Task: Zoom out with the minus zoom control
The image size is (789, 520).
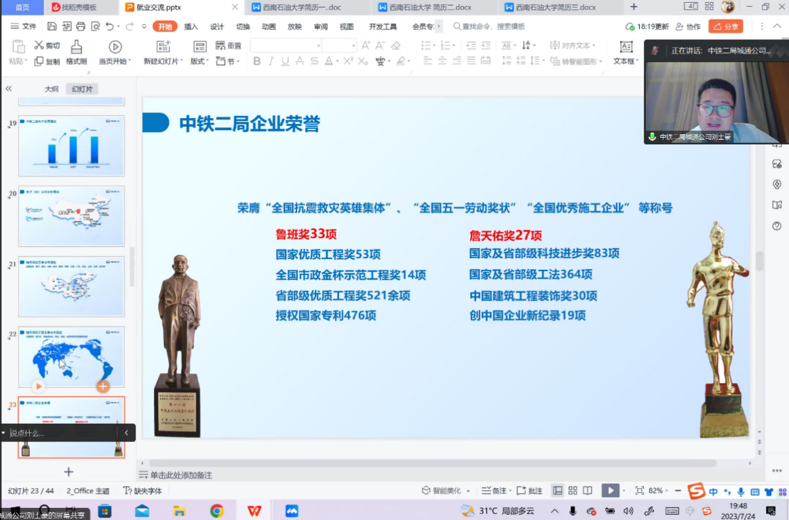Action: point(678,490)
